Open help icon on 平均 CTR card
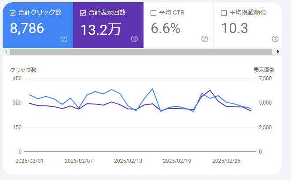The width and height of the screenshot is (291, 180). click(x=205, y=39)
